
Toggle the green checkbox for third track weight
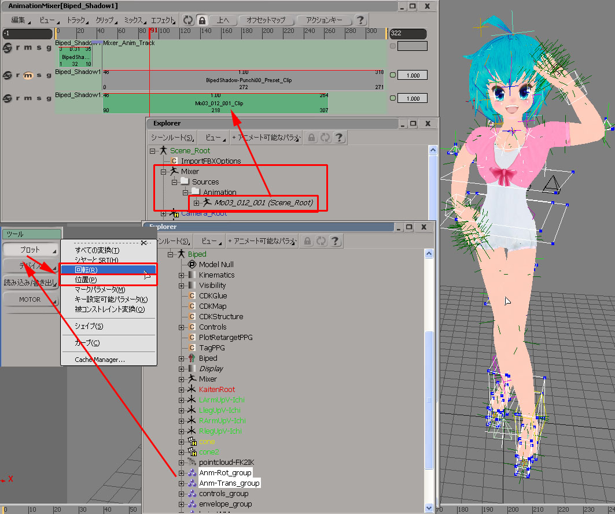pyautogui.click(x=393, y=98)
